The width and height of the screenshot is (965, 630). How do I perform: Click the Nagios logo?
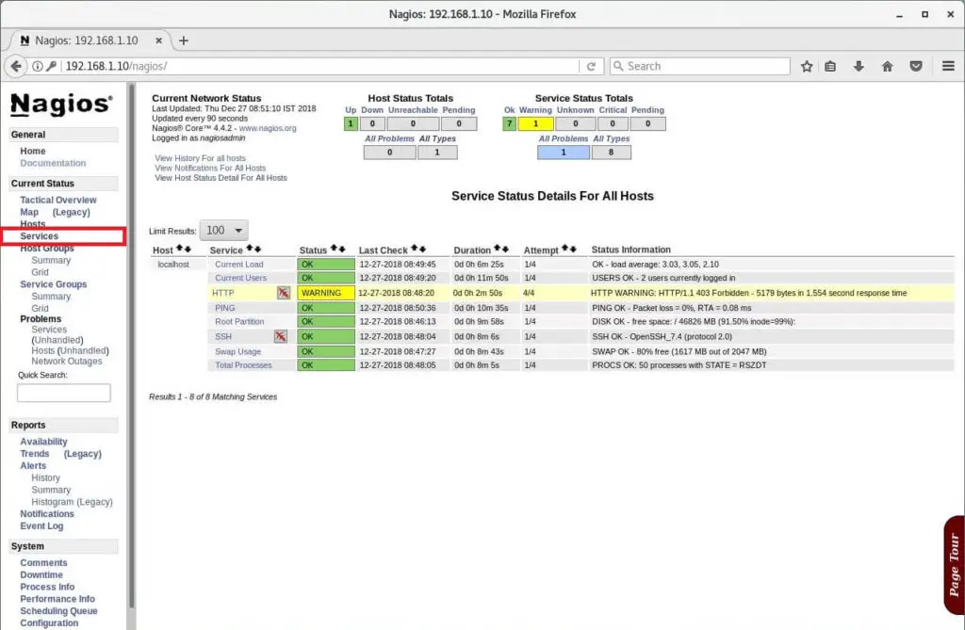pyautogui.click(x=61, y=104)
